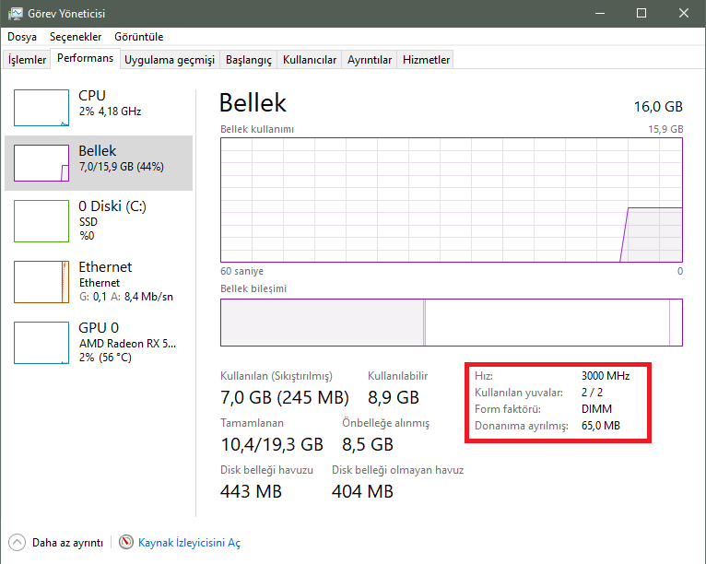Go to the Kullanıcılar tab
This screenshot has width=706, height=564.
click(x=310, y=60)
